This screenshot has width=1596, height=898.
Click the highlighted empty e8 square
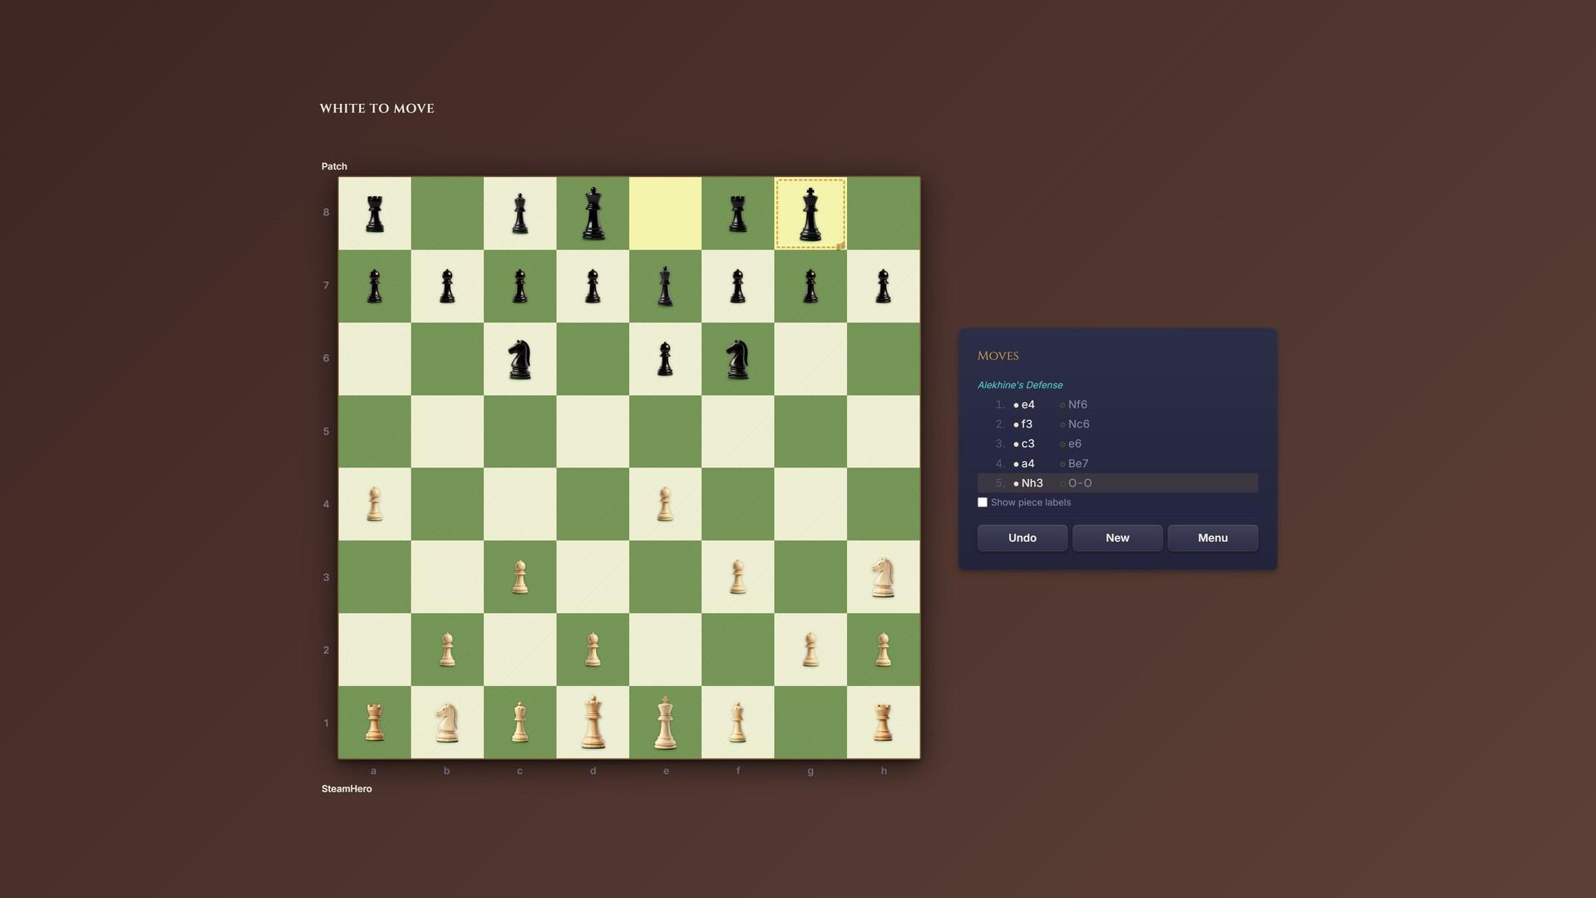coord(665,214)
